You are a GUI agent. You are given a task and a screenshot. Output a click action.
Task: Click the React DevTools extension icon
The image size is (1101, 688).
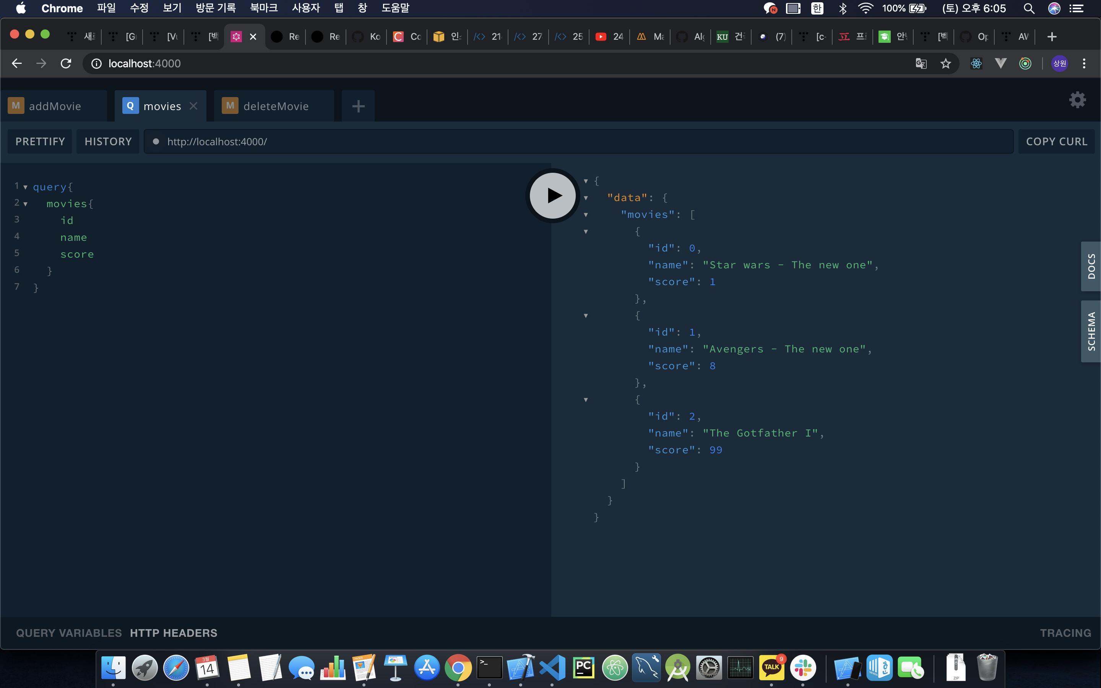(976, 63)
